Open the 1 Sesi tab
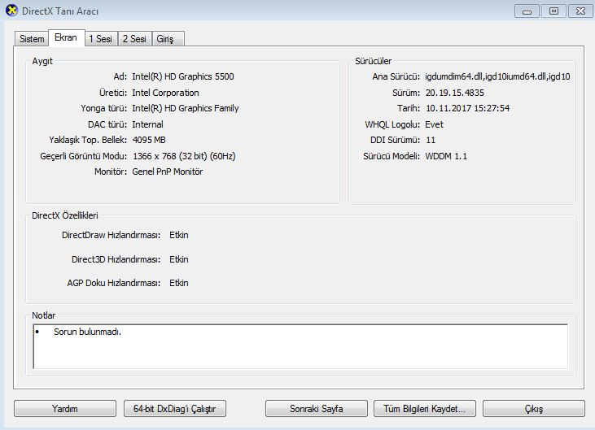The height and width of the screenshot is (430, 595). [x=101, y=39]
